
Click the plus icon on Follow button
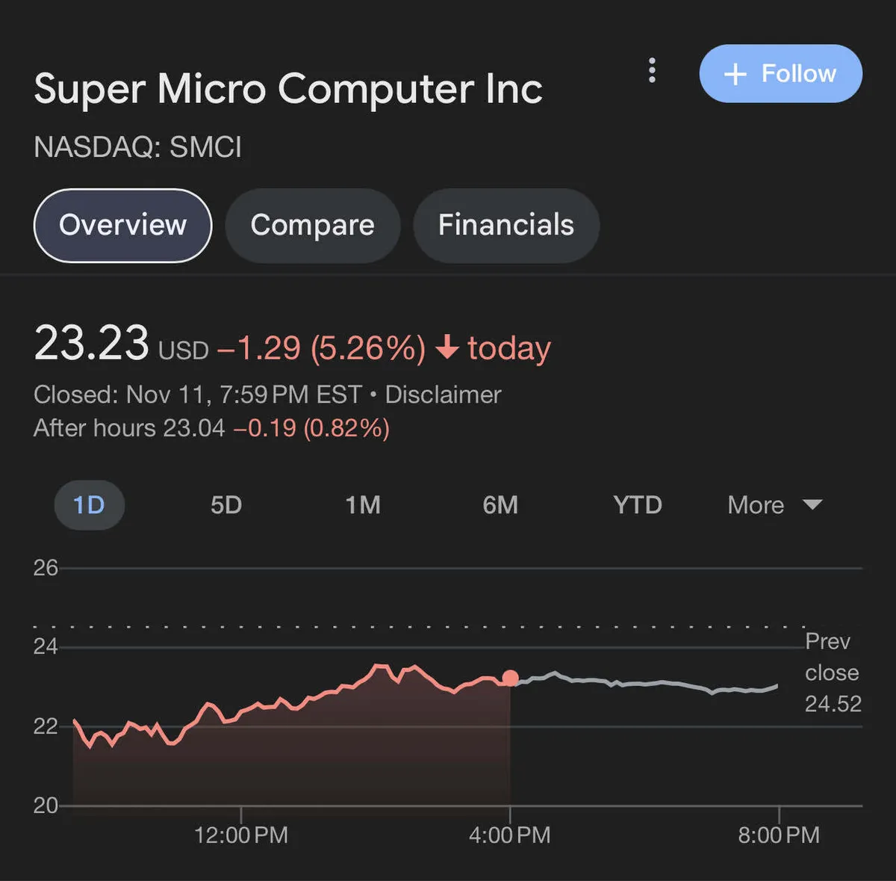point(735,74)
